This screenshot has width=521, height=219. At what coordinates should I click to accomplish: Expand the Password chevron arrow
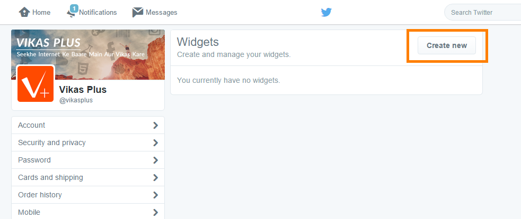point(155,160)
